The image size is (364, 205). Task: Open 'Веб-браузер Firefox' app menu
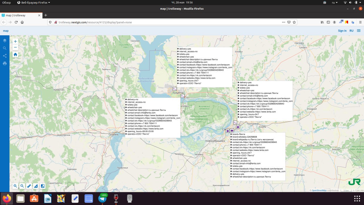click(x=34, y=3)
